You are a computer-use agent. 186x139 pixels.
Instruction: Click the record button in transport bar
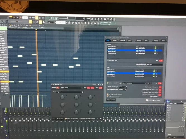[21, 18]
